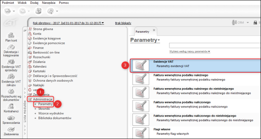Open the Widok menu
Image resolution: width=261 pixels, height=139 pixels.
[22, 3]
